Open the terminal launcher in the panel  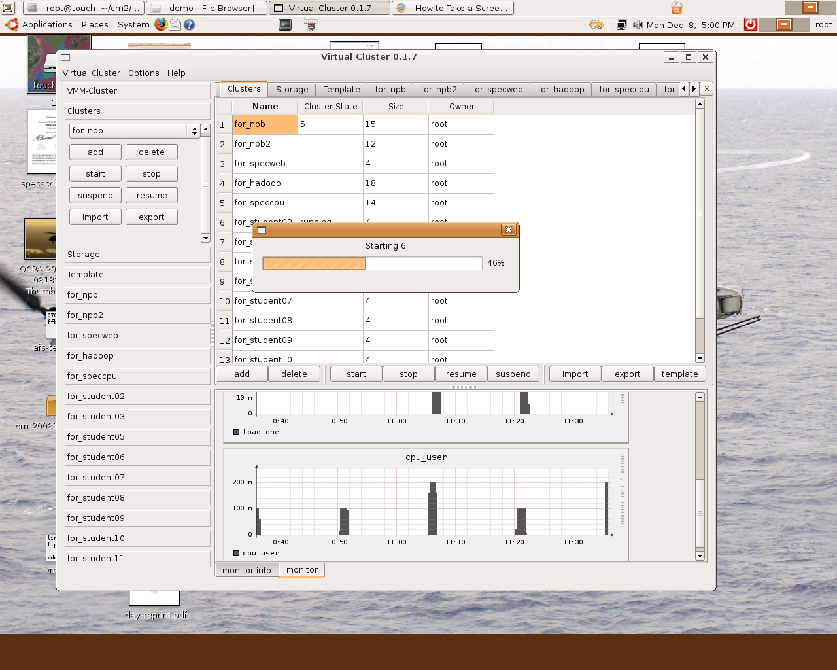coord(285,25)
